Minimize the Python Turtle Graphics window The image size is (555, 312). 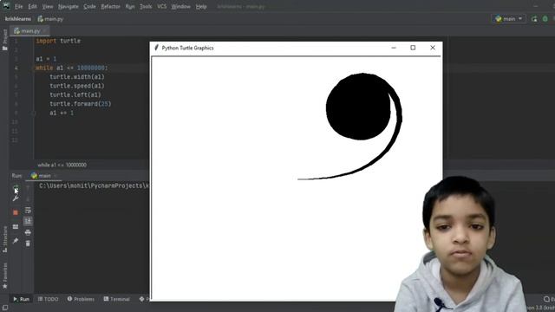[x=394, y=48]
